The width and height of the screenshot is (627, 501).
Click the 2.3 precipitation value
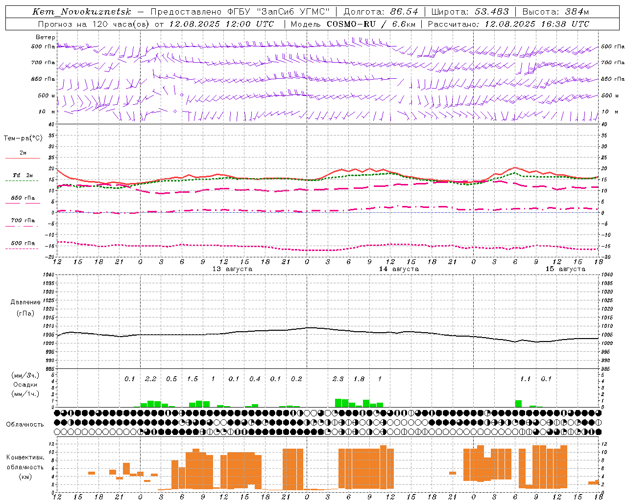[x=338, y=379]
